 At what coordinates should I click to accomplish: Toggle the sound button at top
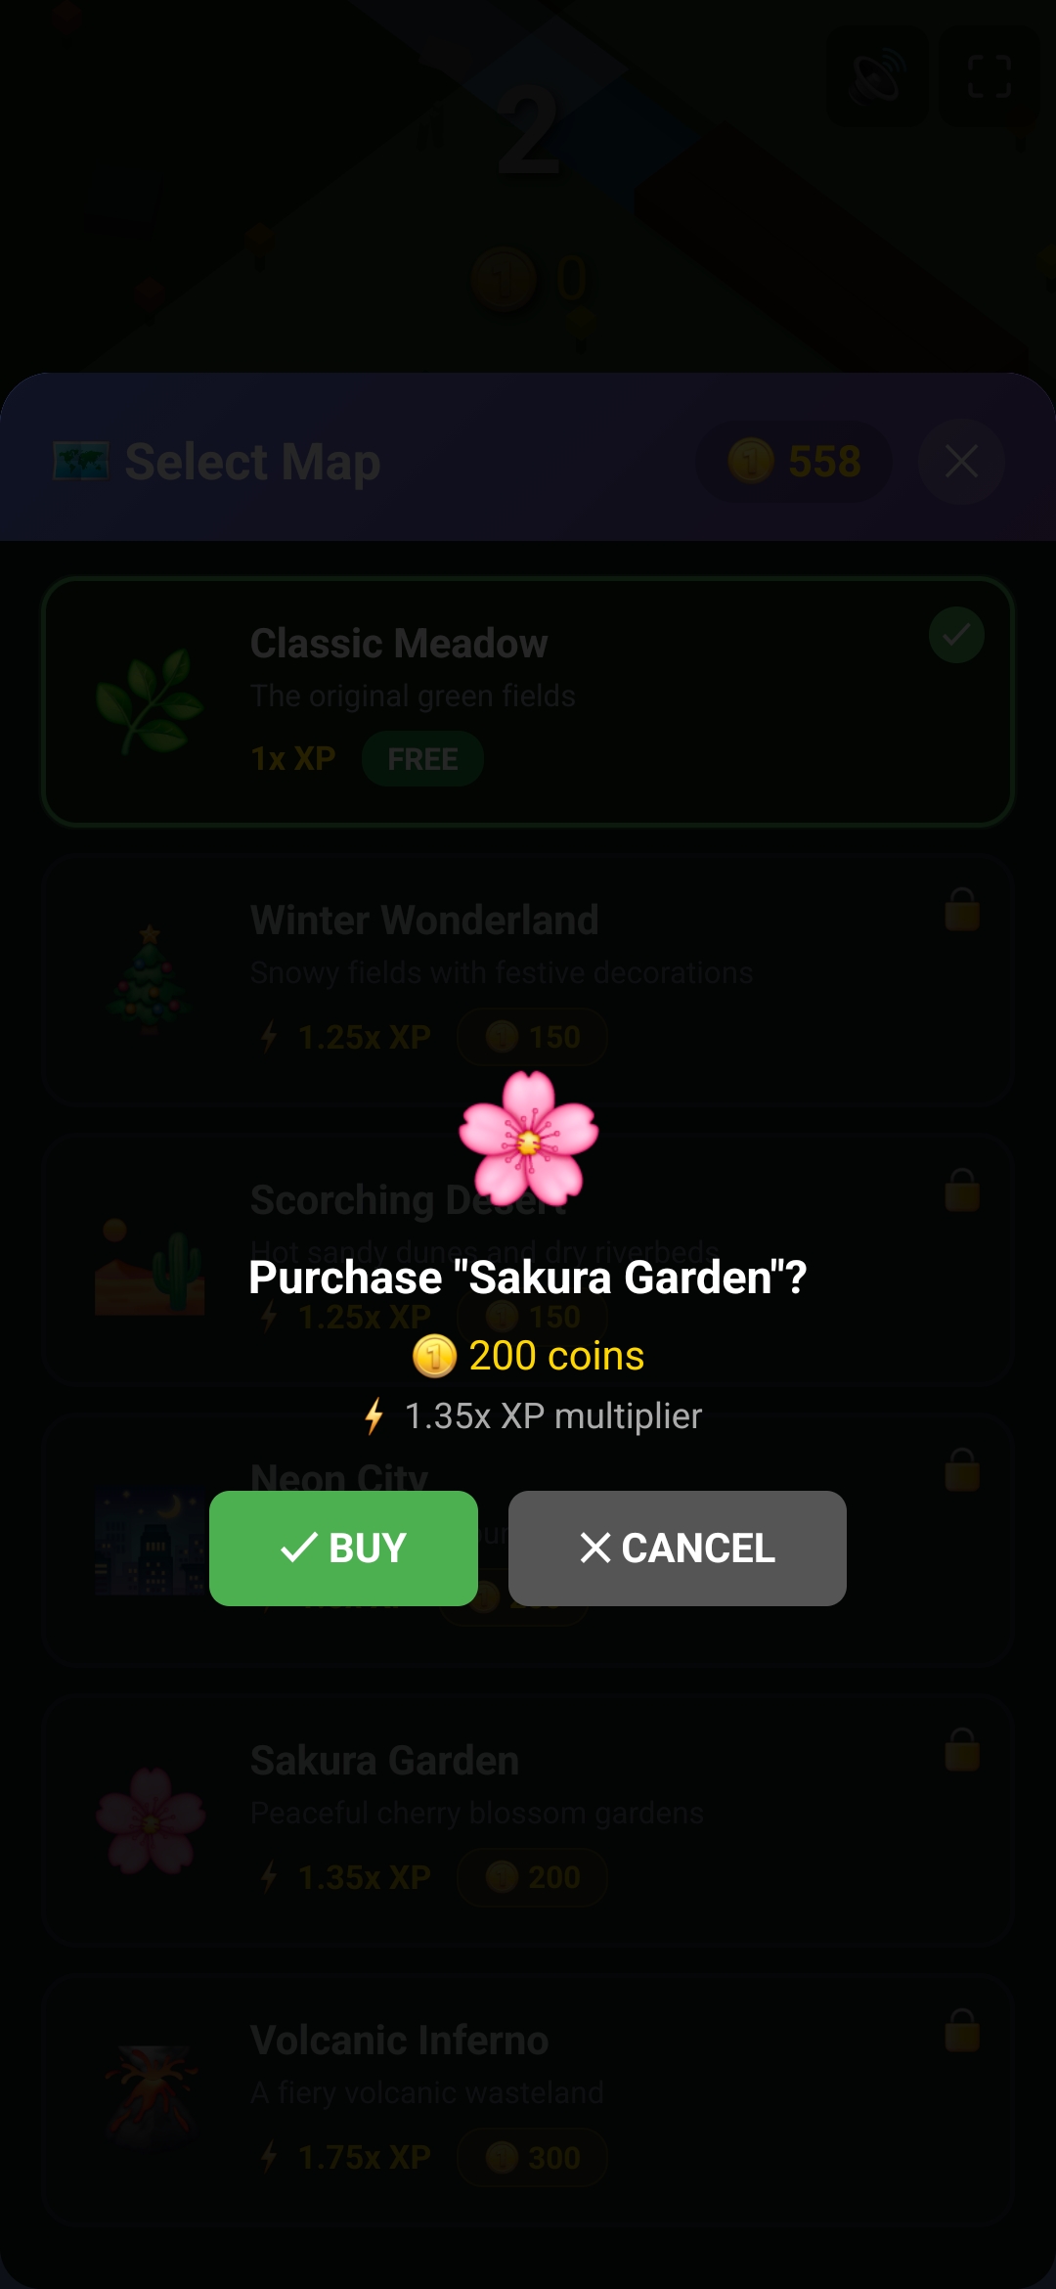[877, 76]
